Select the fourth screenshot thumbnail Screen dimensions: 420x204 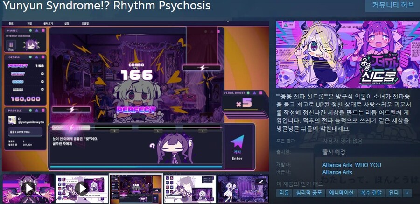click(x=190, y=188)
